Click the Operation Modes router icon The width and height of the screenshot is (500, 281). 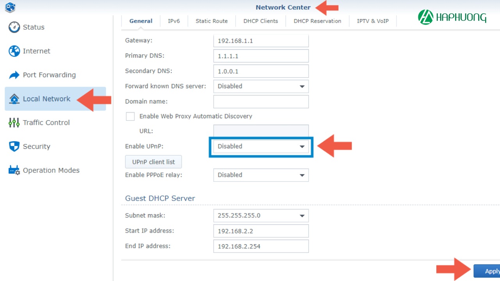point(14,170)
